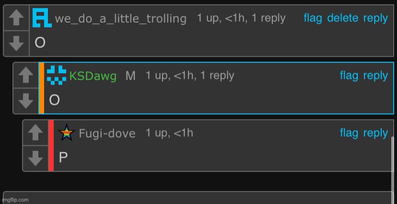This screenshot has width=397, height=204.
Task: Upvote Fugi-dove's comment
Action: pos(35,132)
